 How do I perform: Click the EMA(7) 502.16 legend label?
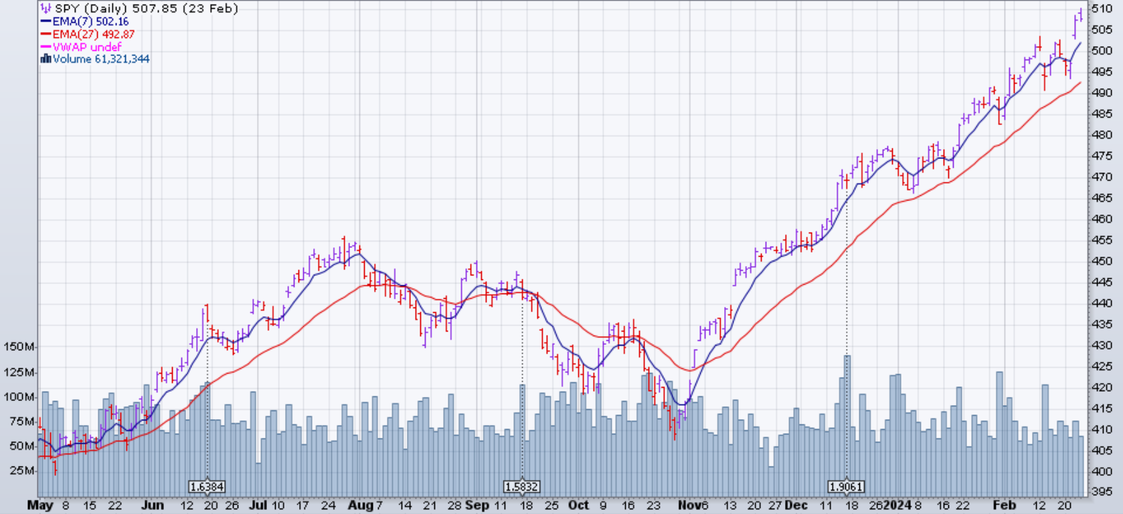point(90,21)
